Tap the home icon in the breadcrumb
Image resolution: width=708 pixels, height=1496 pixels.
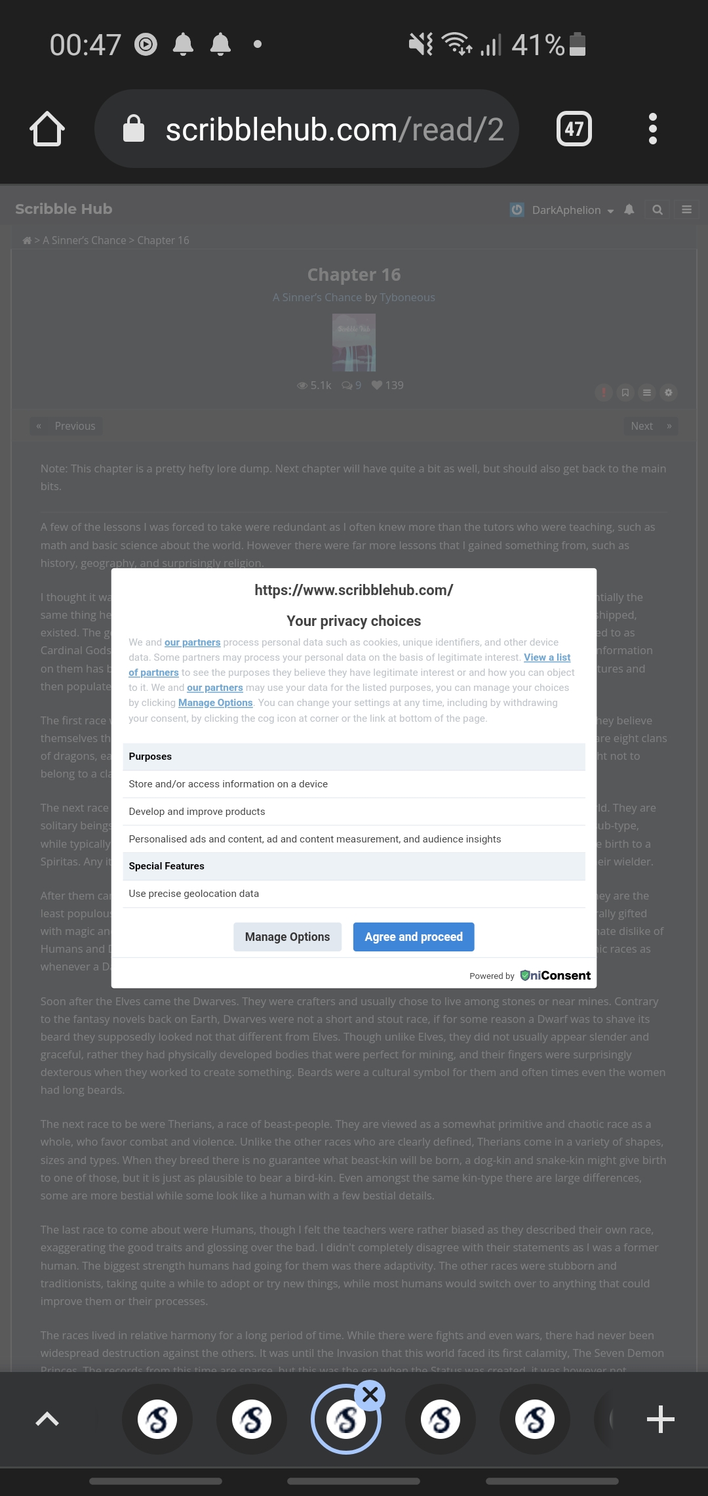click(x=27, y=239)
